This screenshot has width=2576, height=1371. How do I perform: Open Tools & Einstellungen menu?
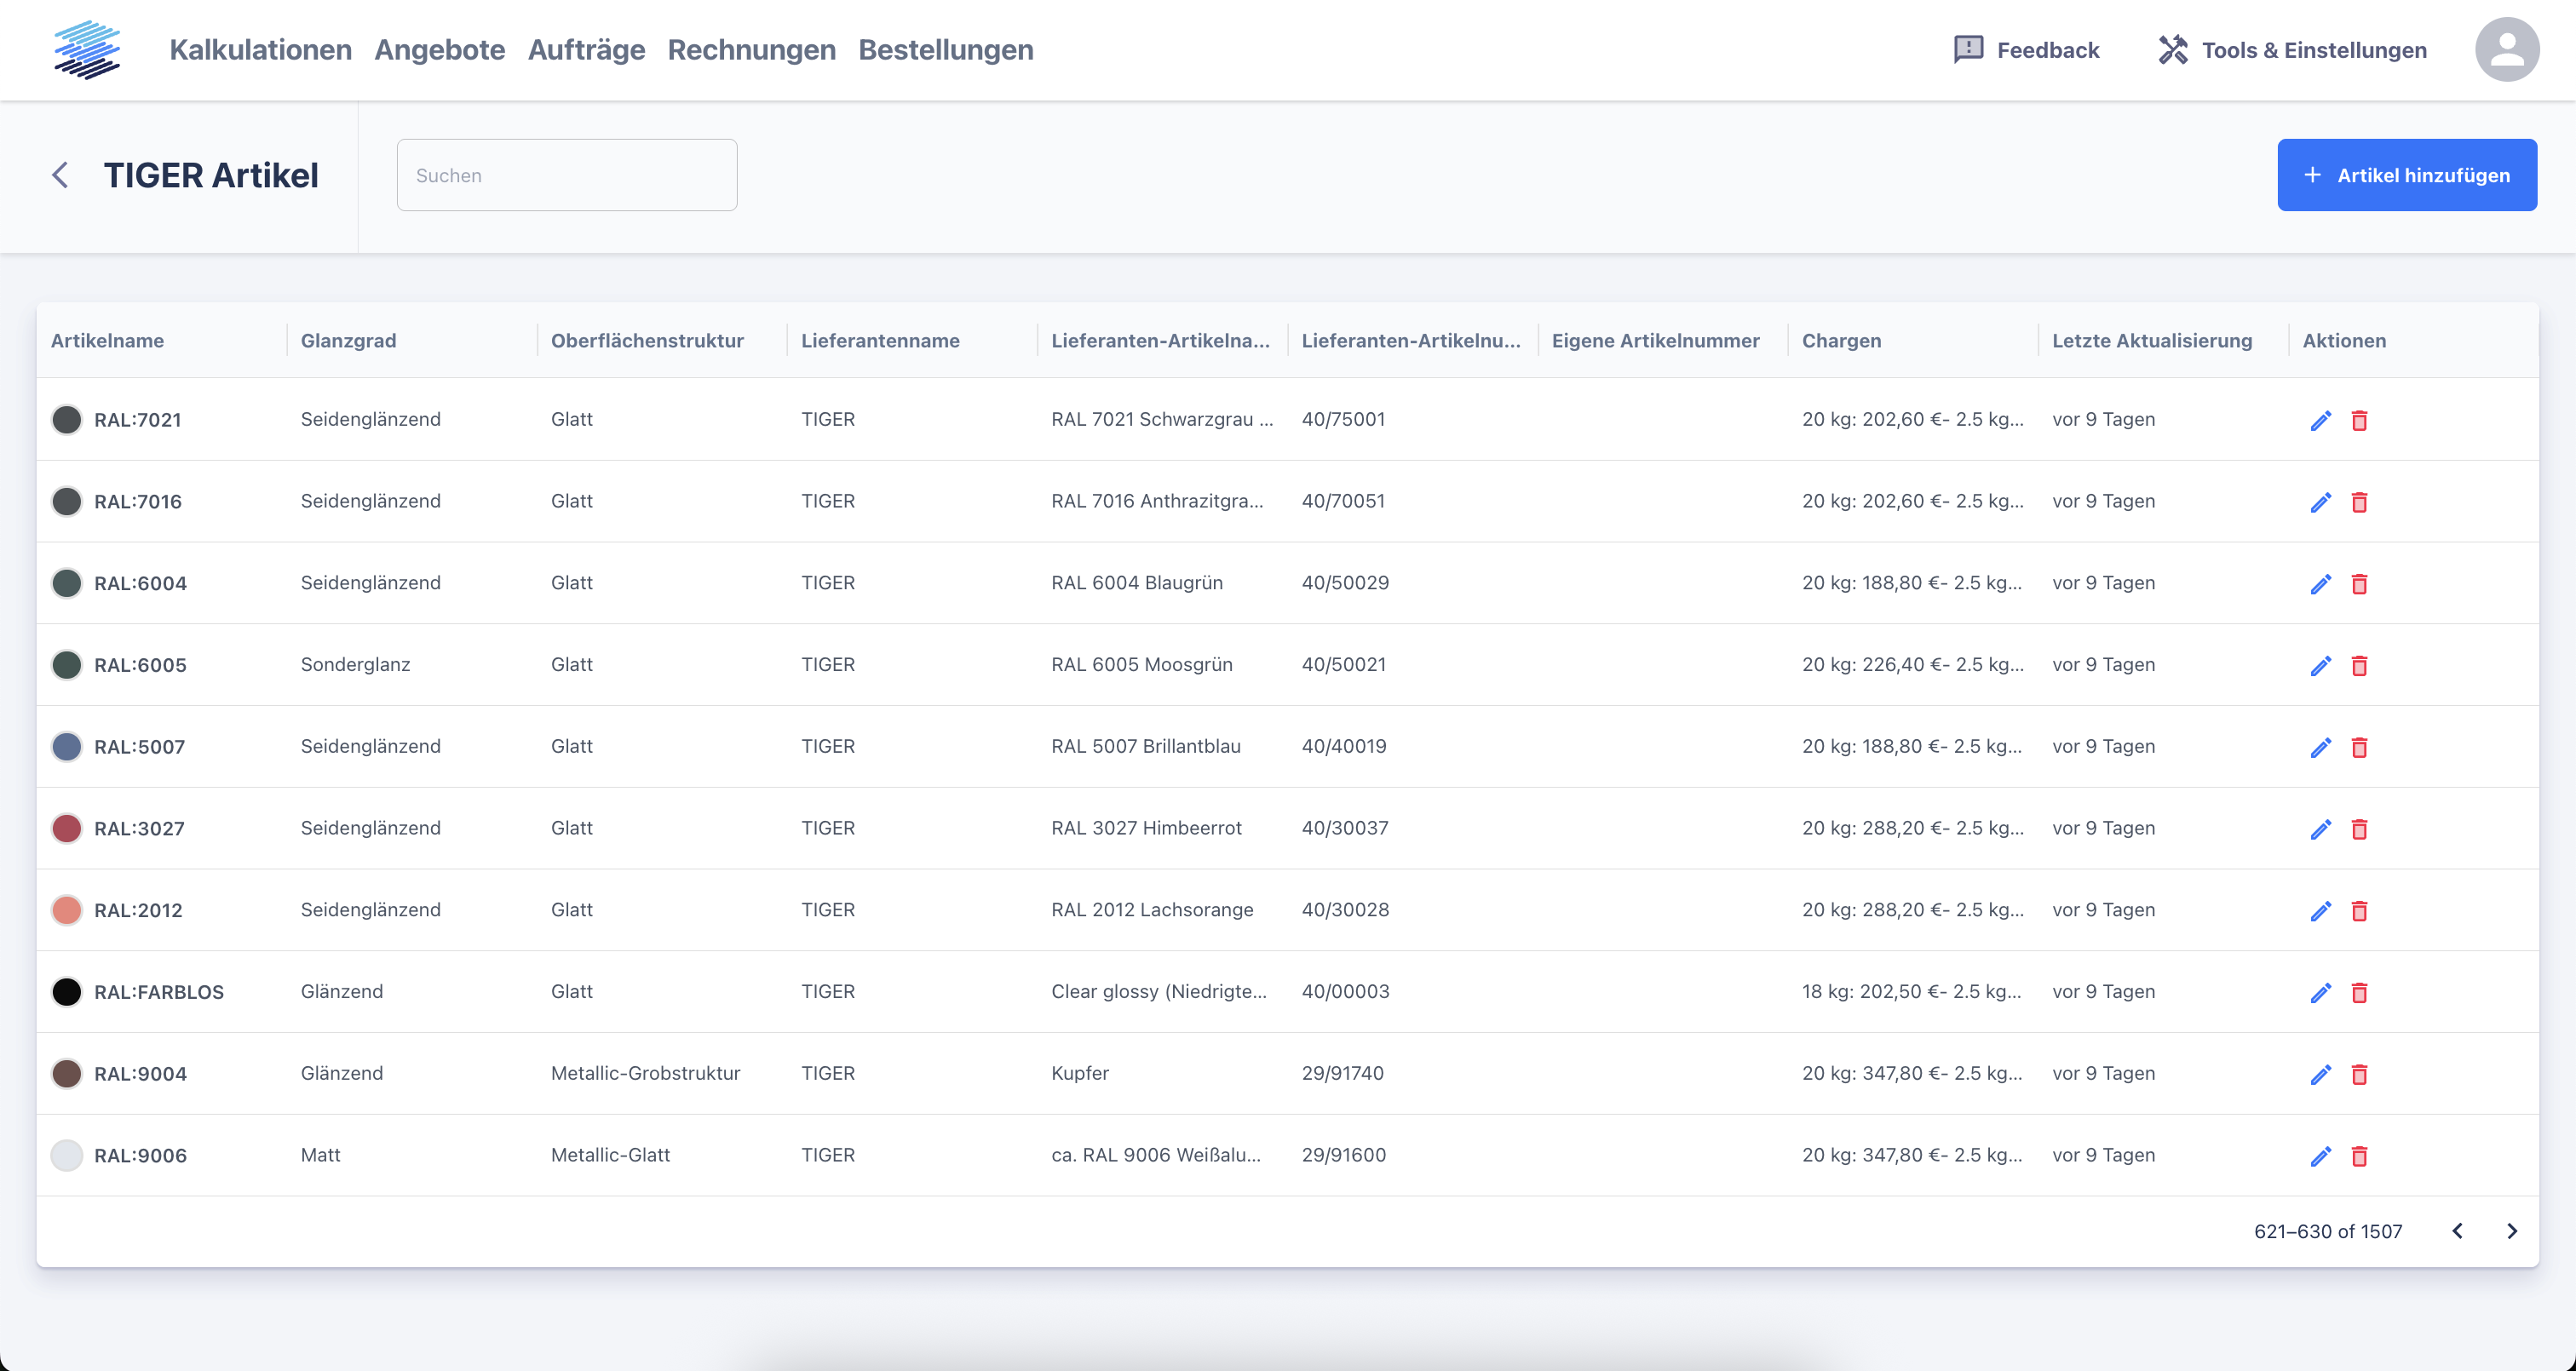tap(2292, 50)
